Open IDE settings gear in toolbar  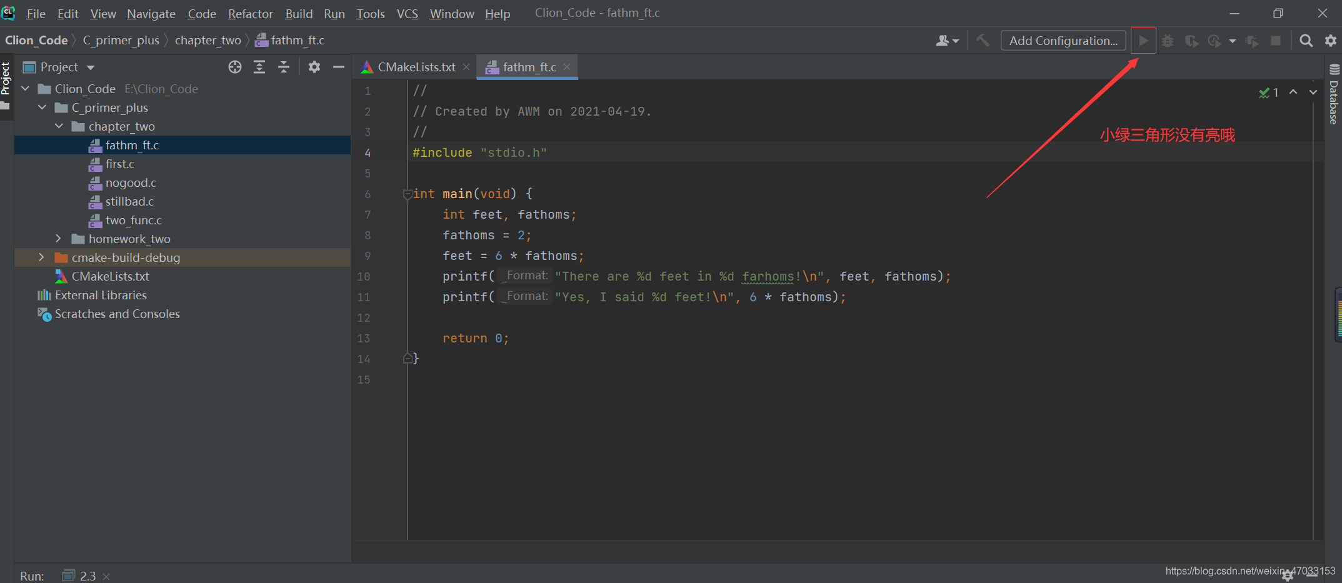click(x=1331, y=41)
